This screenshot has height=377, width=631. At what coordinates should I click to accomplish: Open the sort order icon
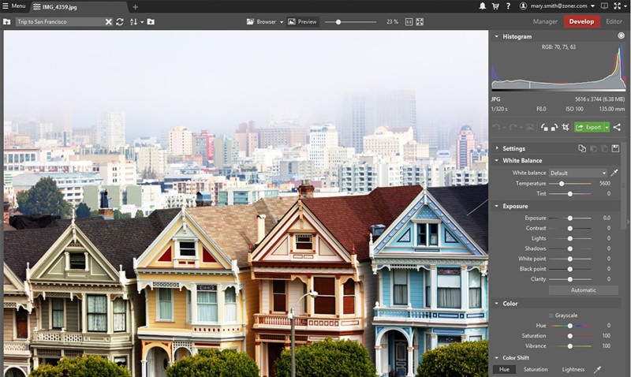133,22
